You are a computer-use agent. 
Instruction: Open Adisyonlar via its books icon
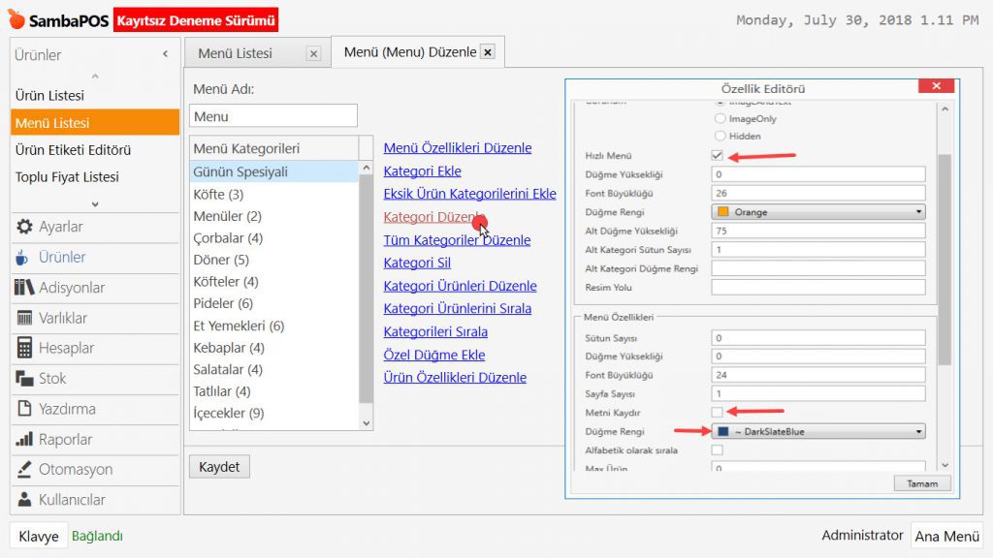(24, 288)
